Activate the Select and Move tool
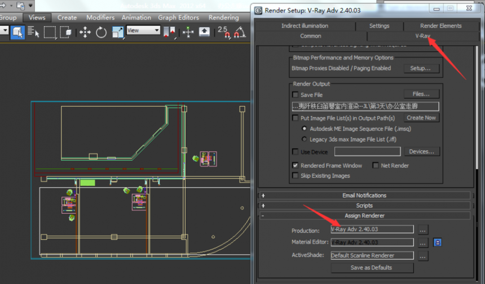 pyautogui.click(x=85, y=32)
